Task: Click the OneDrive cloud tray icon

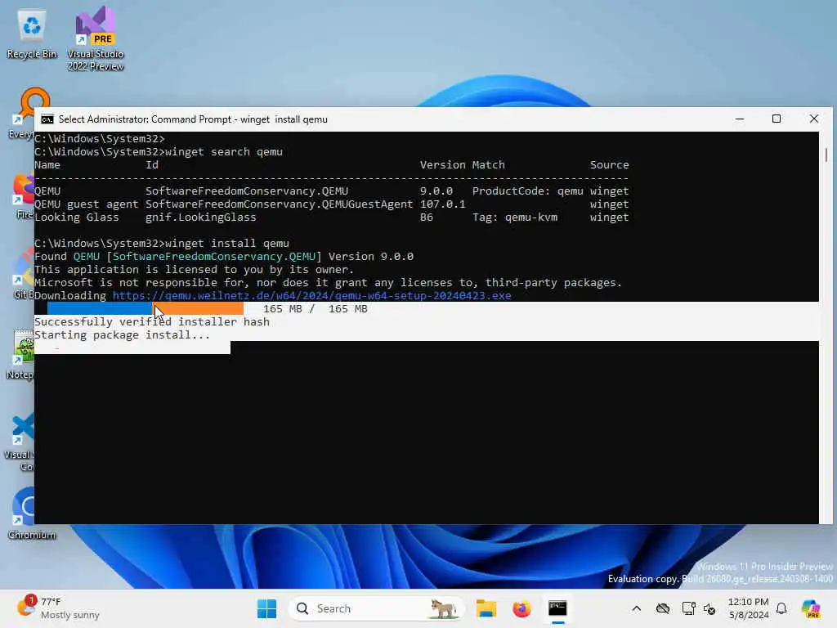Action: pos(663,608)
